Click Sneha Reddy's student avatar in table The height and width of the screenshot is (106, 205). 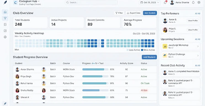click(17, 90)
